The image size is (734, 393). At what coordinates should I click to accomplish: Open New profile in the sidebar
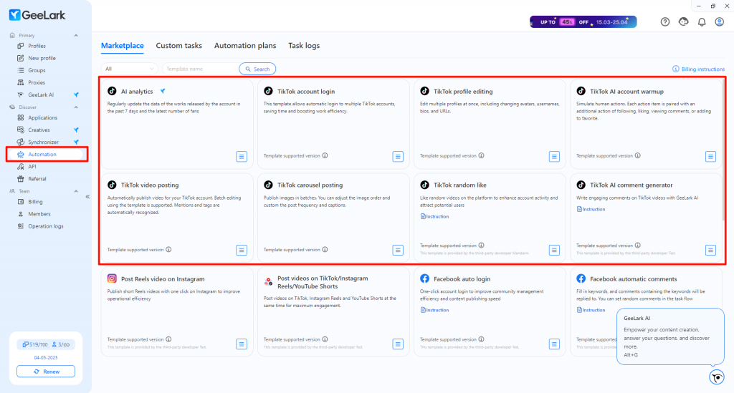coord(42,58)
